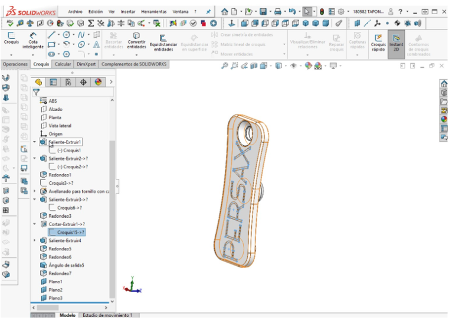Open the Archivo menu
The height and width of the screenshot is (327, 449).
click(75, 12)
